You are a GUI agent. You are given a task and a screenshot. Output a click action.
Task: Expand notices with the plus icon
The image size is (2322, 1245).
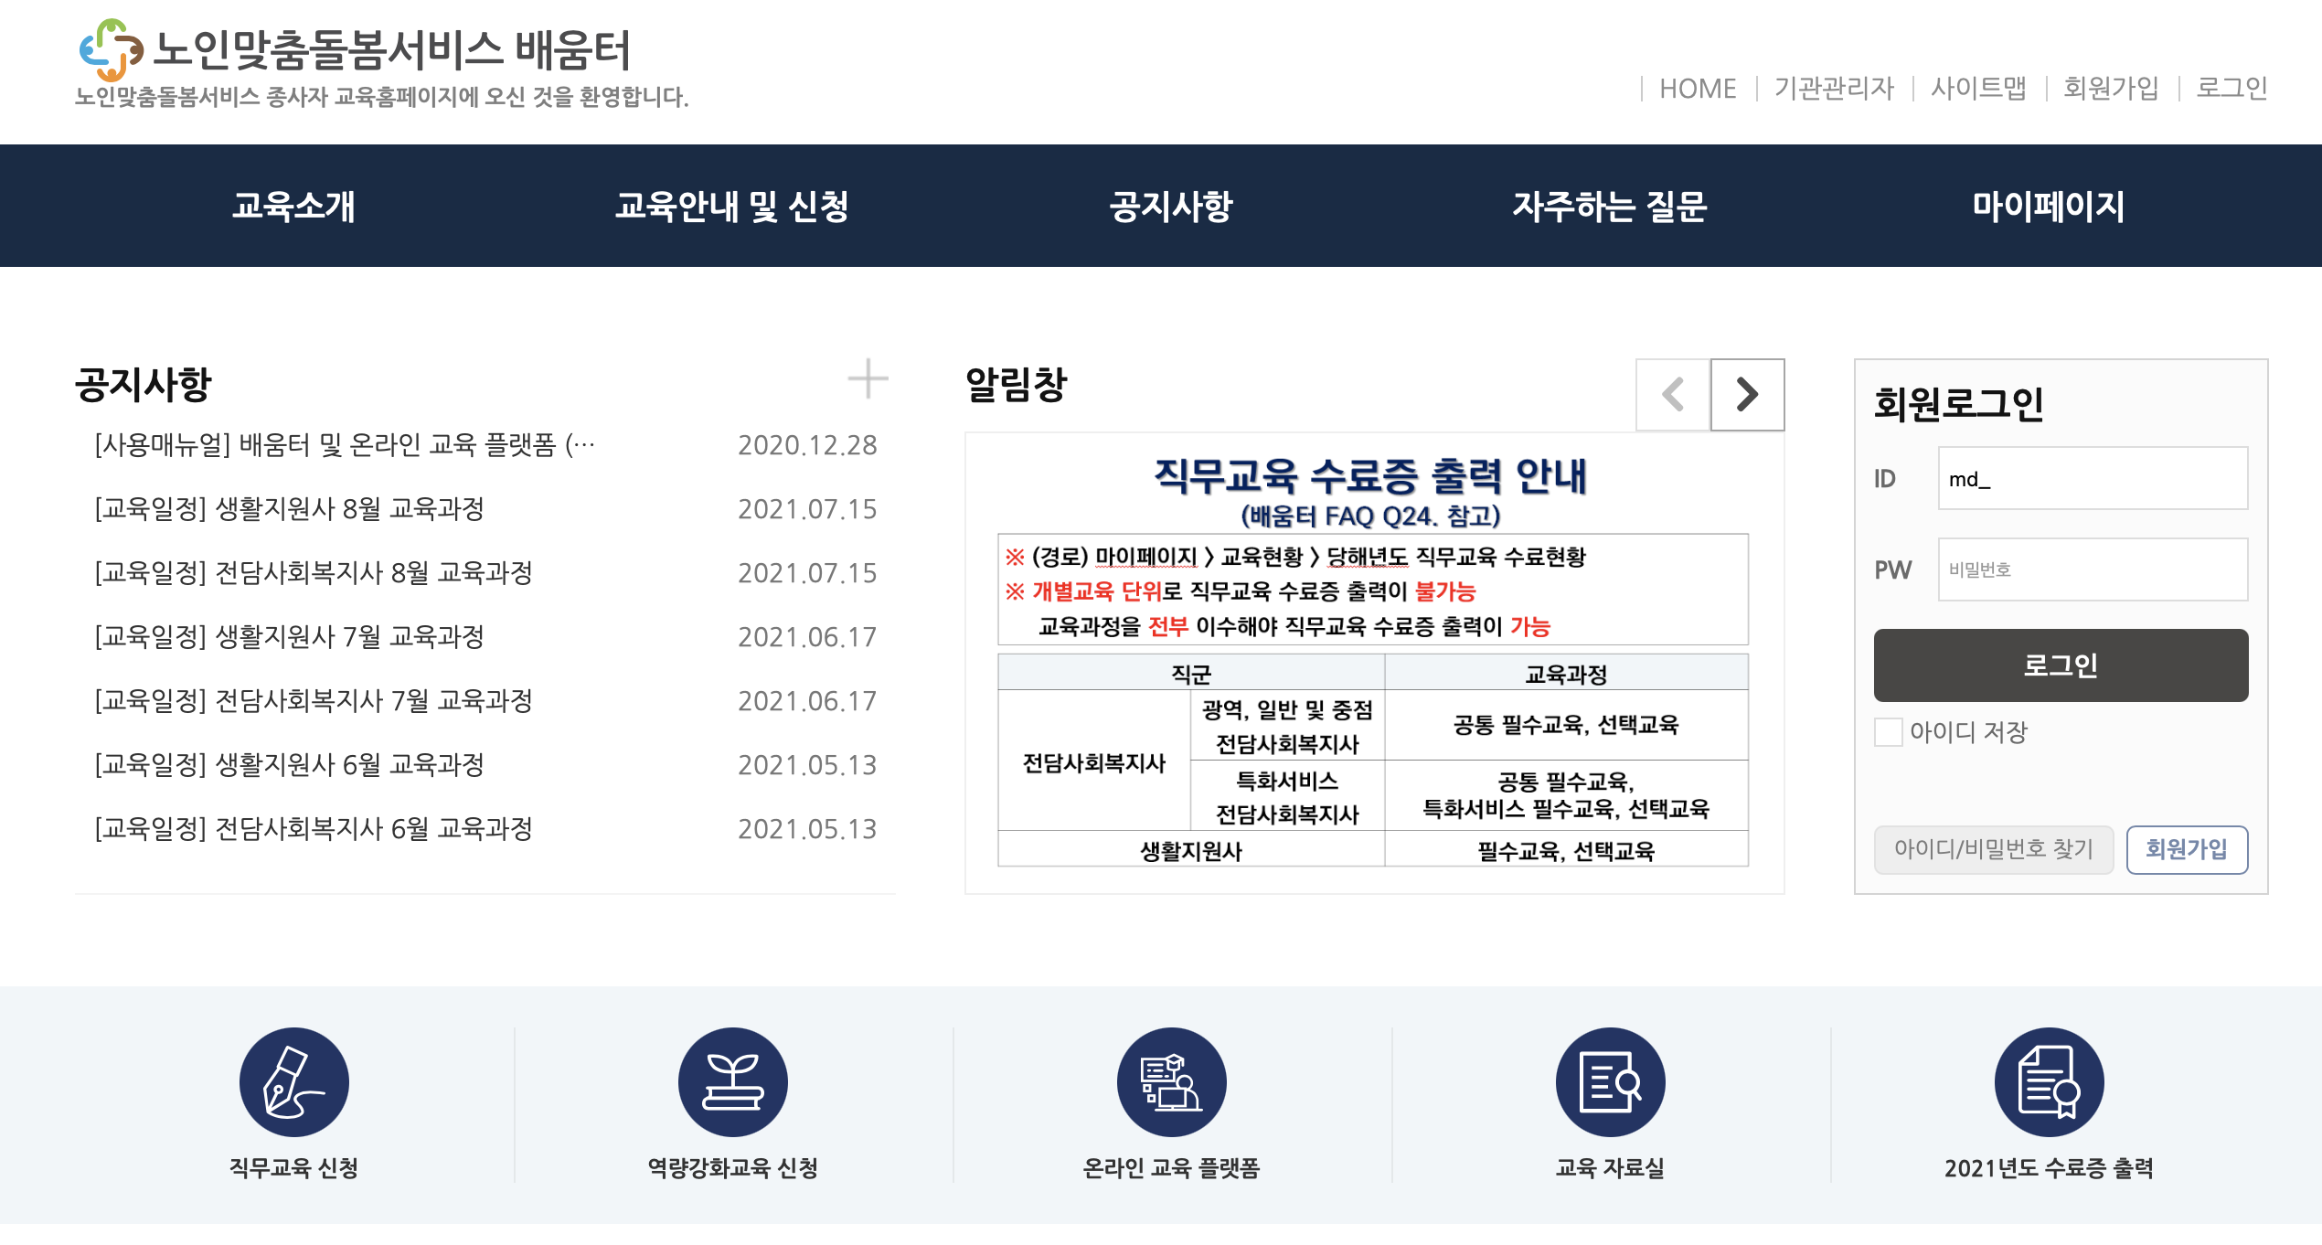868,378
